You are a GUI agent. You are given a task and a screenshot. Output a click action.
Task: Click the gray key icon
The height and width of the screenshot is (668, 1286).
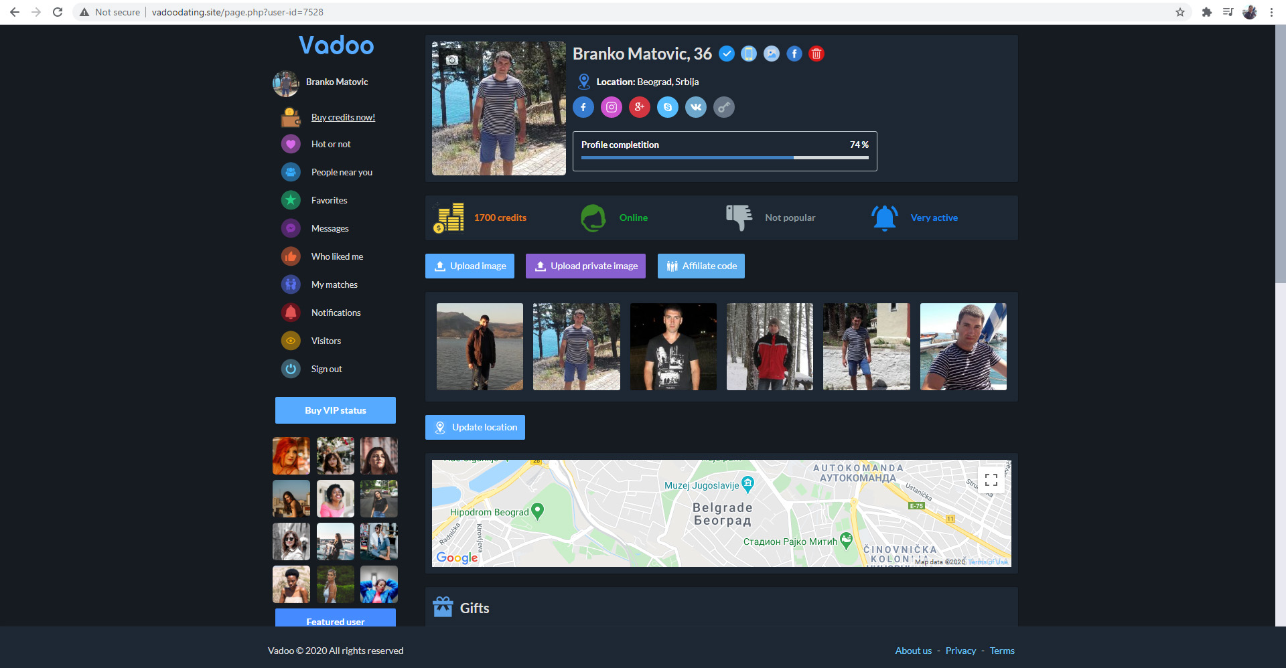(724, 107)
